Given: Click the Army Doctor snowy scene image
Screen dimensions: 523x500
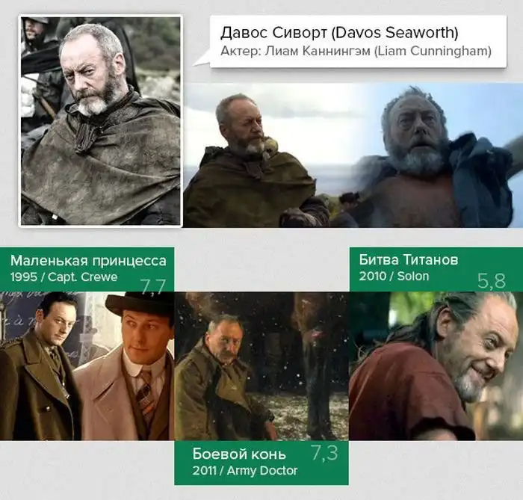Looking at the screenshot, I should [x=261, y=366].
